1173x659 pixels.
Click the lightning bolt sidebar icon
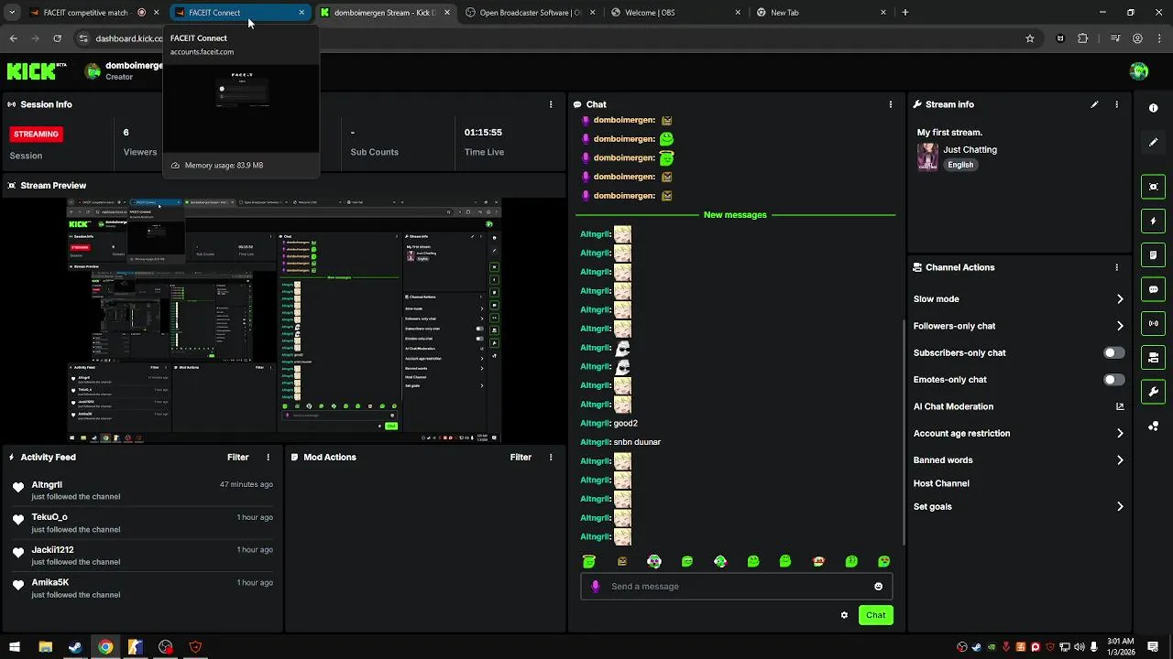pyautogui.click(x=1153, y=221)
